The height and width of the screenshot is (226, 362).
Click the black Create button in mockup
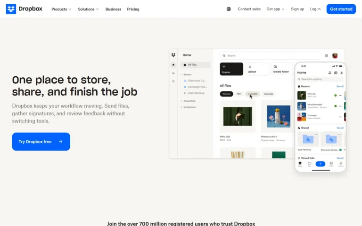[x=231, y=69]
